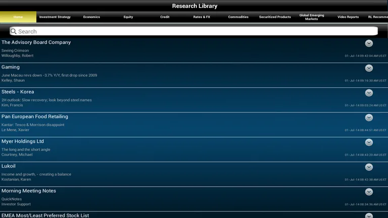Image resolution: width=388 pixels, height=218 pixels.
Task: Click the magnifying glass search icon
Action: pos(14,31)
